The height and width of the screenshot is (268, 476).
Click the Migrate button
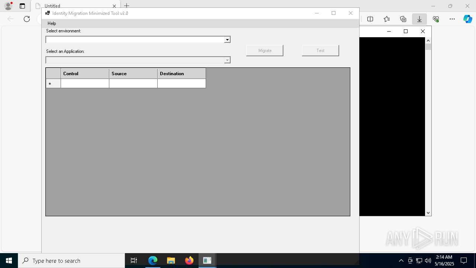tap(265, 51)
